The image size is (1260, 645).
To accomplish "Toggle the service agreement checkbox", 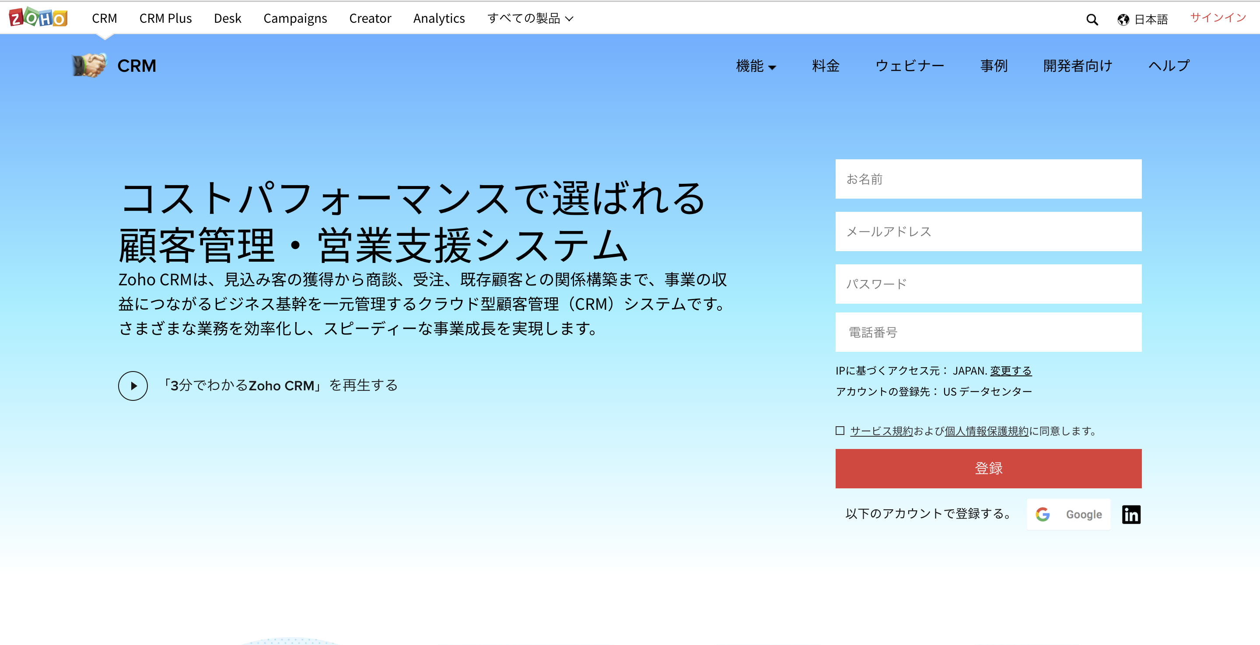I will (x=840, y=430).
